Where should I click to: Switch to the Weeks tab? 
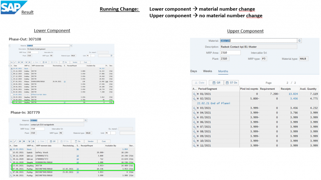pos(208,71)
